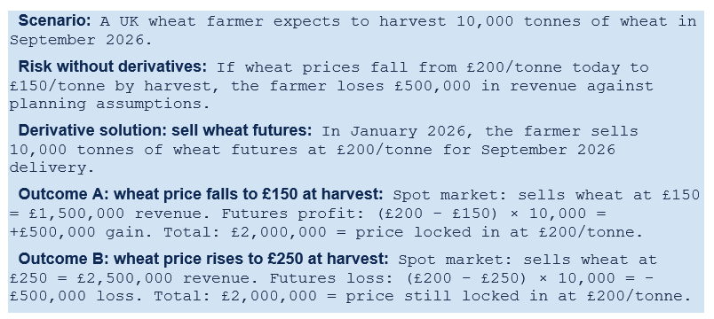Click "£500,000 loss." in Outcome B
Viewport: 714px width, 319px height.
(x=76, y=297)
